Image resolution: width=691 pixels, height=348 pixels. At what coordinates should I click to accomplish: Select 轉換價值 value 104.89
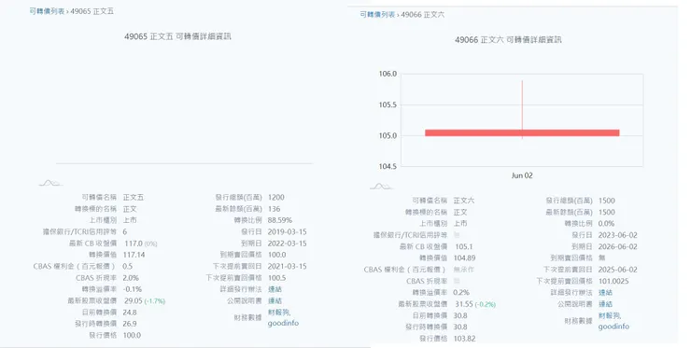[464, 258]
